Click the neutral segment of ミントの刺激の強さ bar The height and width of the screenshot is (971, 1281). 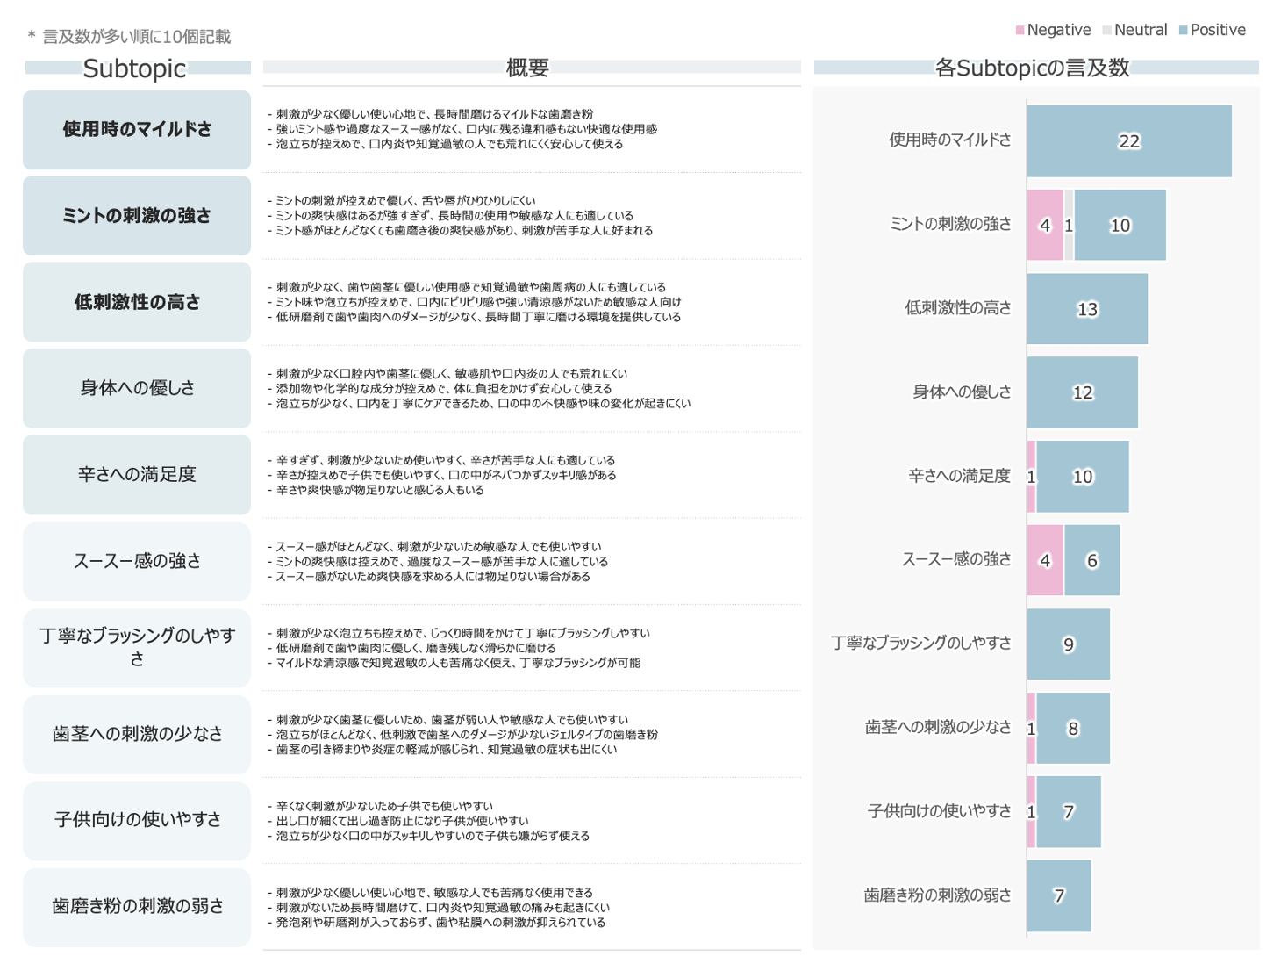coord(1069,226)
